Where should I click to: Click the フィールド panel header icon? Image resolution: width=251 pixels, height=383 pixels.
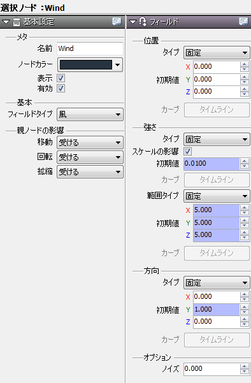(x=143, y=22)
